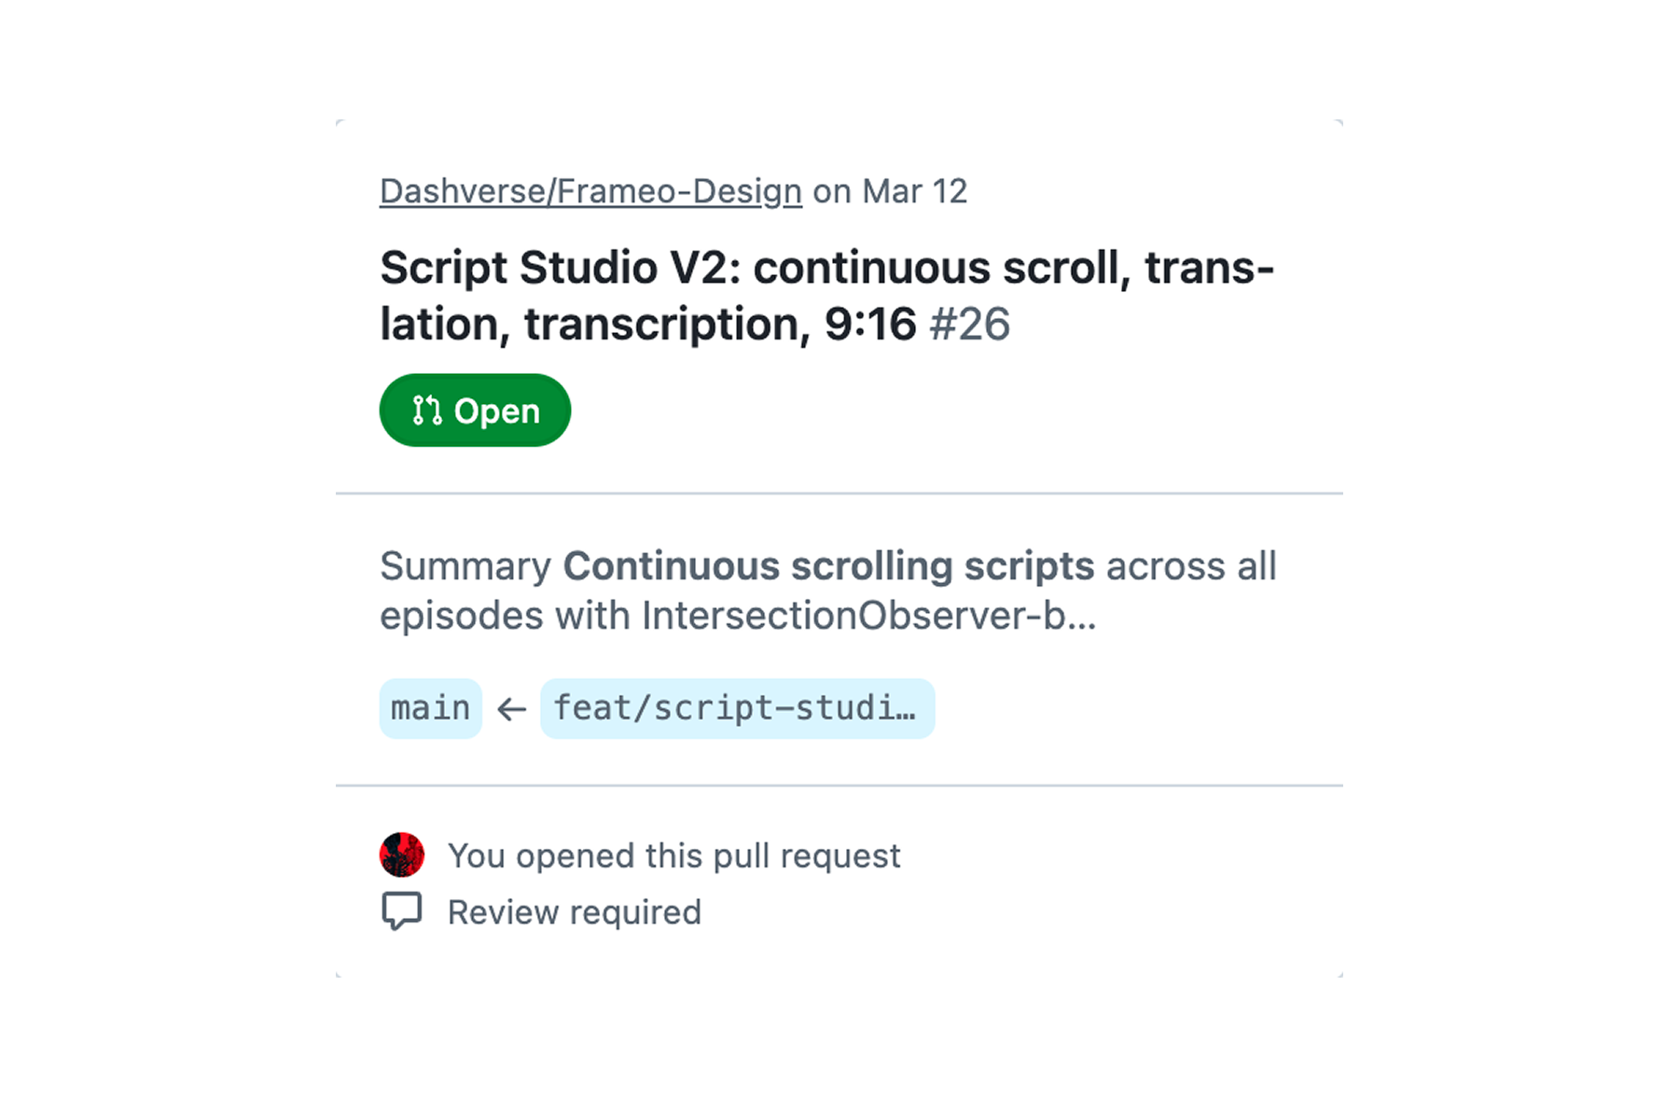Viewport: 1679px width, 1097px height.
Task: Click the left arrow between branch labels
Action: pyautogui.click(x=511, y=710)
